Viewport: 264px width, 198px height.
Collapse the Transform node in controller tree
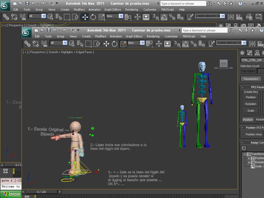click(x=245, y=154)
